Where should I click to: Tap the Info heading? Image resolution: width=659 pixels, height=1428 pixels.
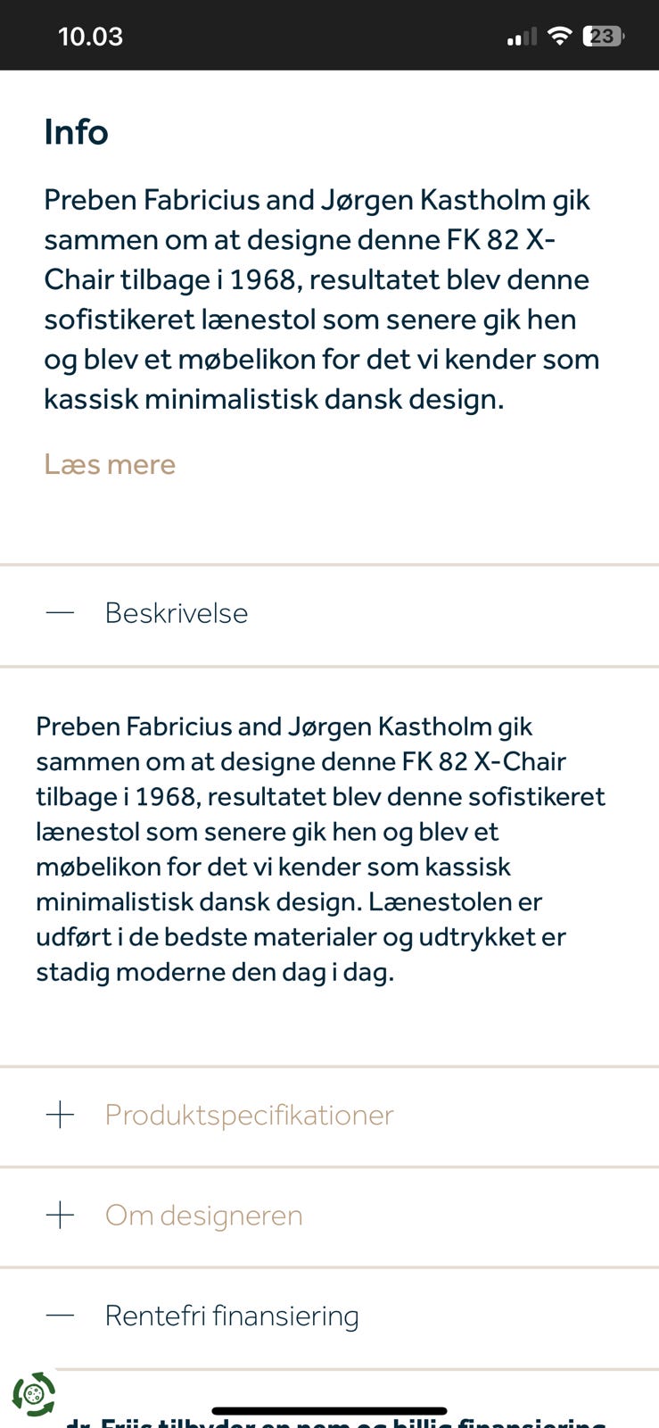(x=75, y=131)
